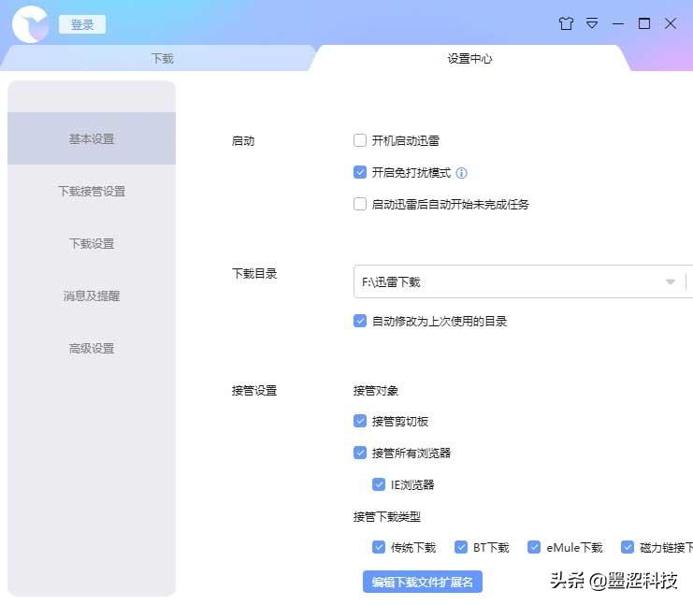Expand the download directory dropdown arrow
693x605 pixels.
(x=671, y=282)
